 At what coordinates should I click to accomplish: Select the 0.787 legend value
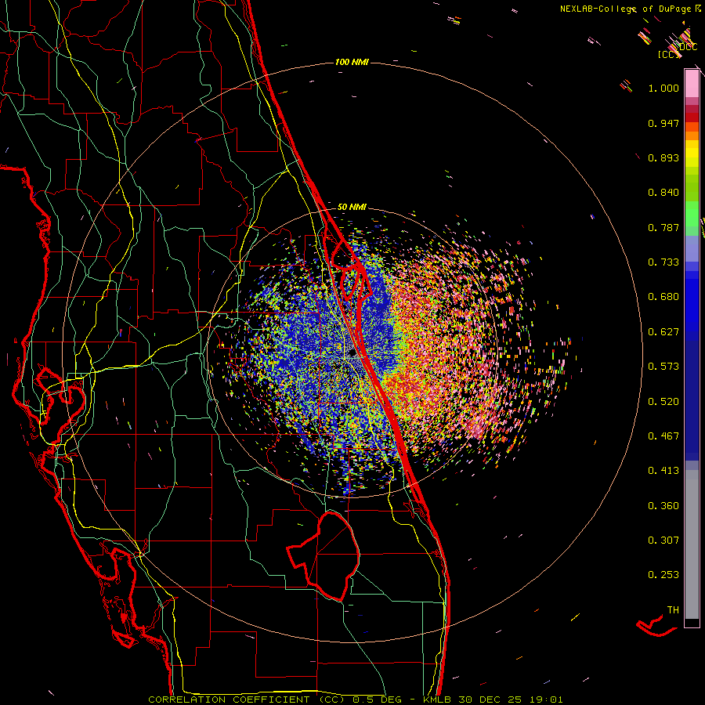[663, 227]
